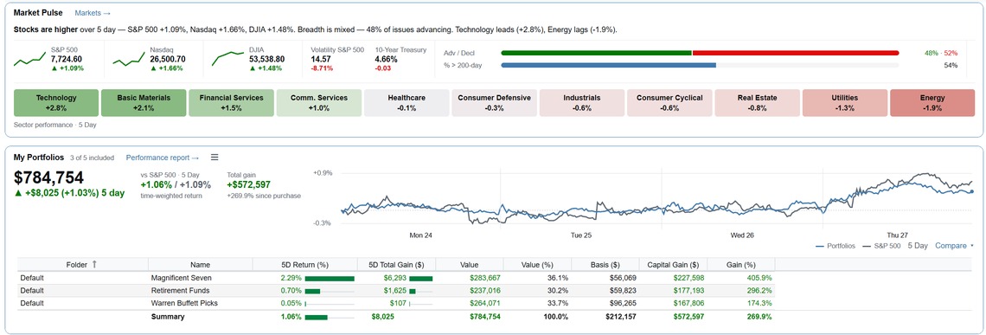
Task: Click the Magnificent Seven 2.29% return bar
Action: (330, 278)
